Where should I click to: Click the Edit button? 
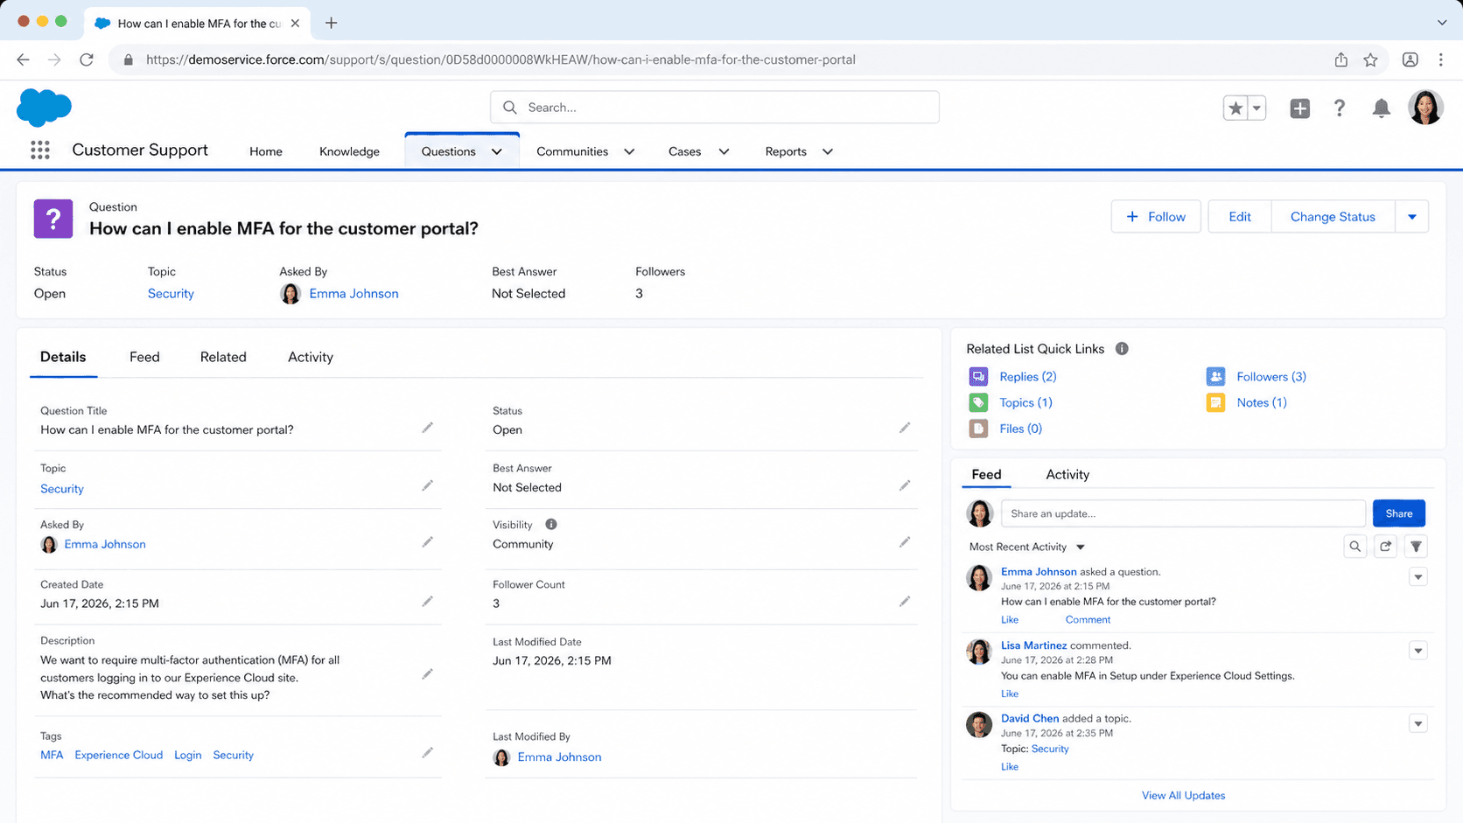click(x=1240, y=217)
